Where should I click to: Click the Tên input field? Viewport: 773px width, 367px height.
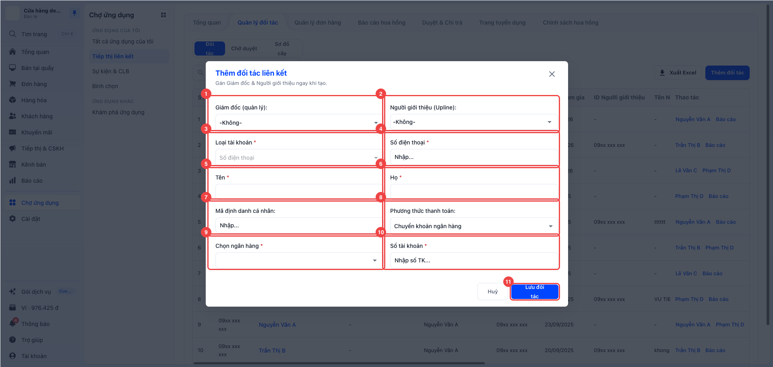(x=298, y=192)
